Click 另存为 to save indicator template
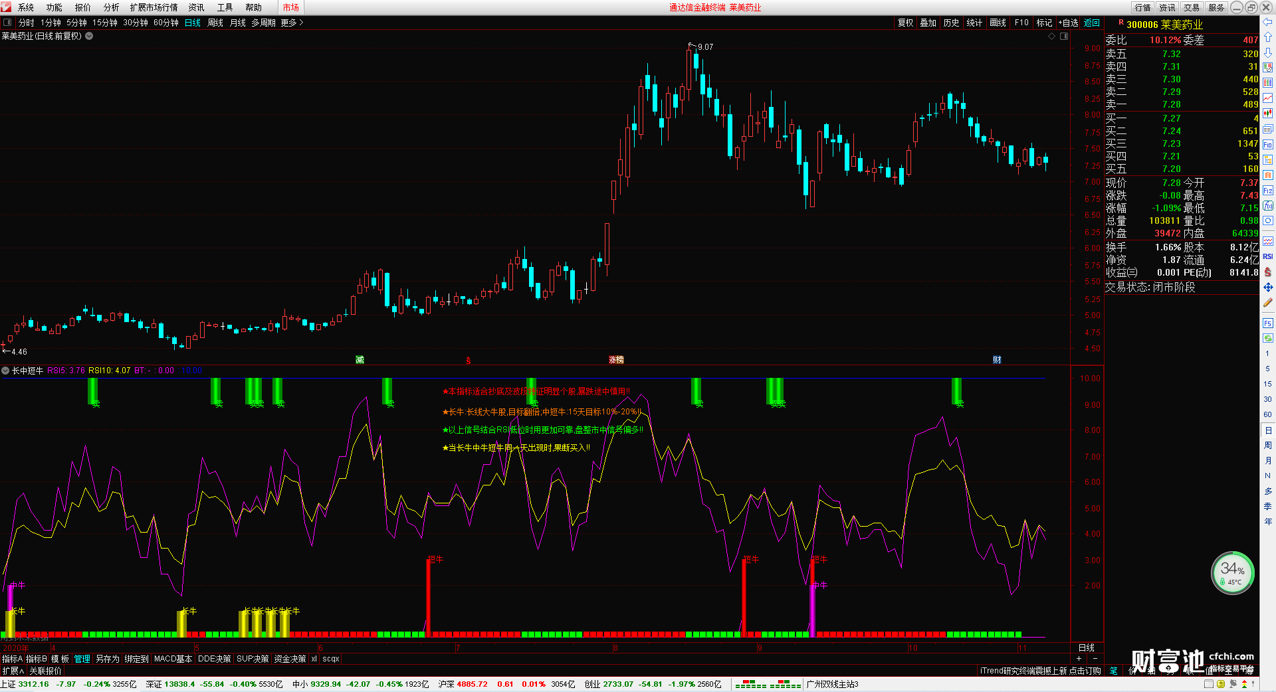Screen dimensions: 1276x692 108,659
